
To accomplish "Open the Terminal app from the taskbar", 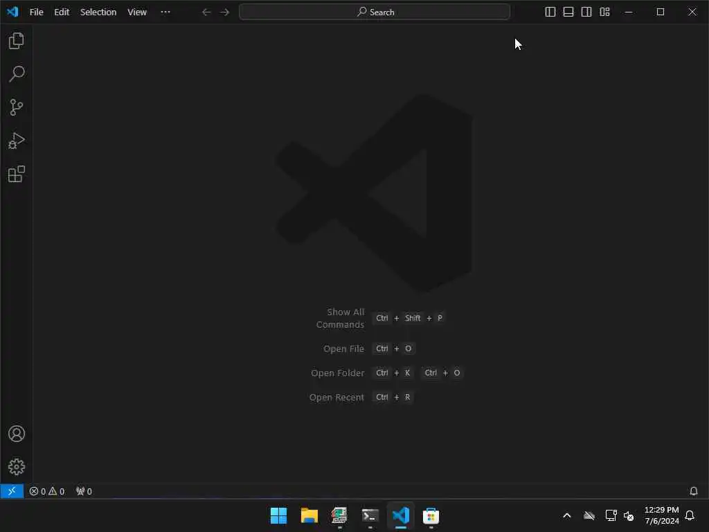I will pyautogui.click(x=370, y=515).
